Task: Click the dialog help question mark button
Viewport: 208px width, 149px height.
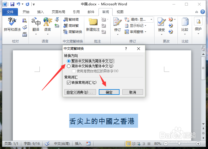Action: (126, 49)
